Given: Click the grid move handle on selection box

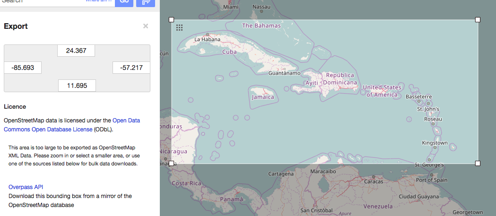Looking at the screenshot, I should [179, 28].
